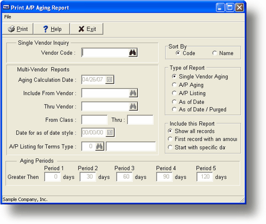Click the Help button
This screenshot has height=224, width=266.
click(52, 29)
